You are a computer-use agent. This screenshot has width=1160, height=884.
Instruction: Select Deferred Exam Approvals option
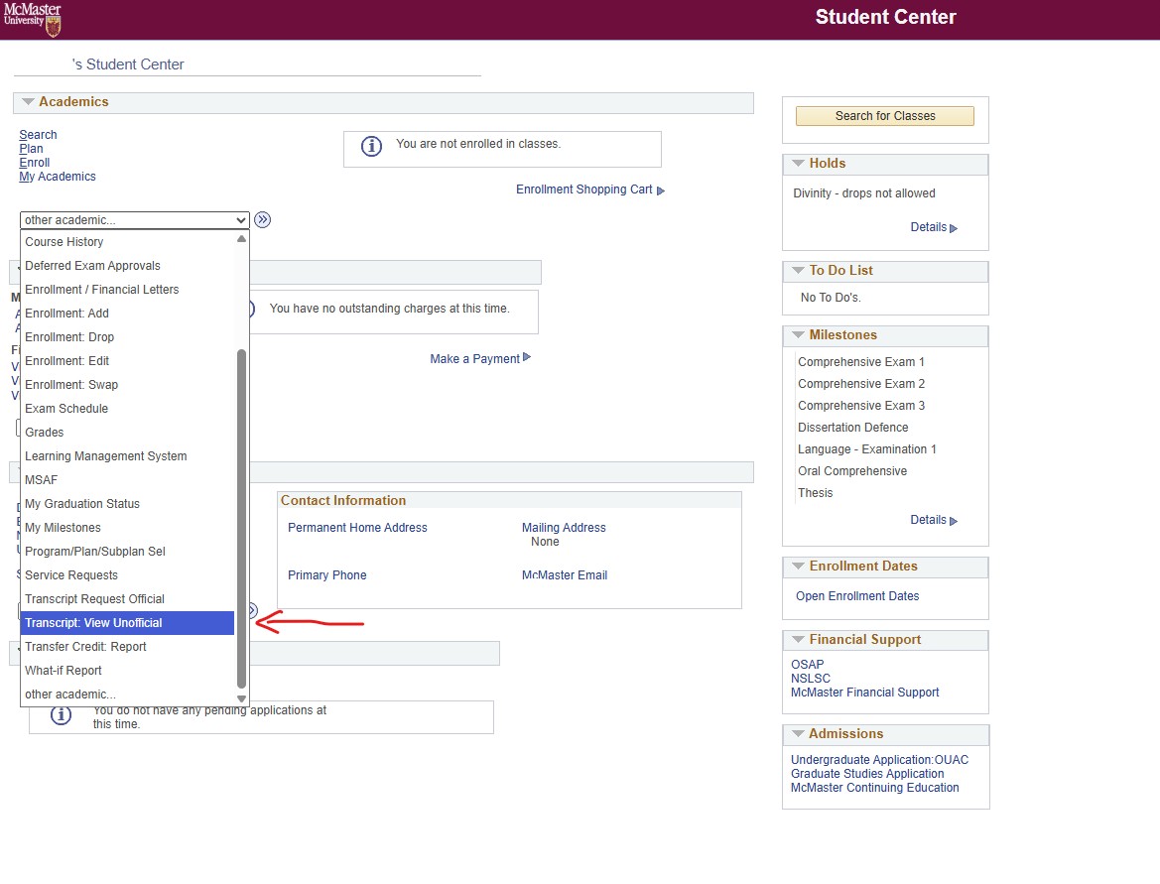(127, 266)
